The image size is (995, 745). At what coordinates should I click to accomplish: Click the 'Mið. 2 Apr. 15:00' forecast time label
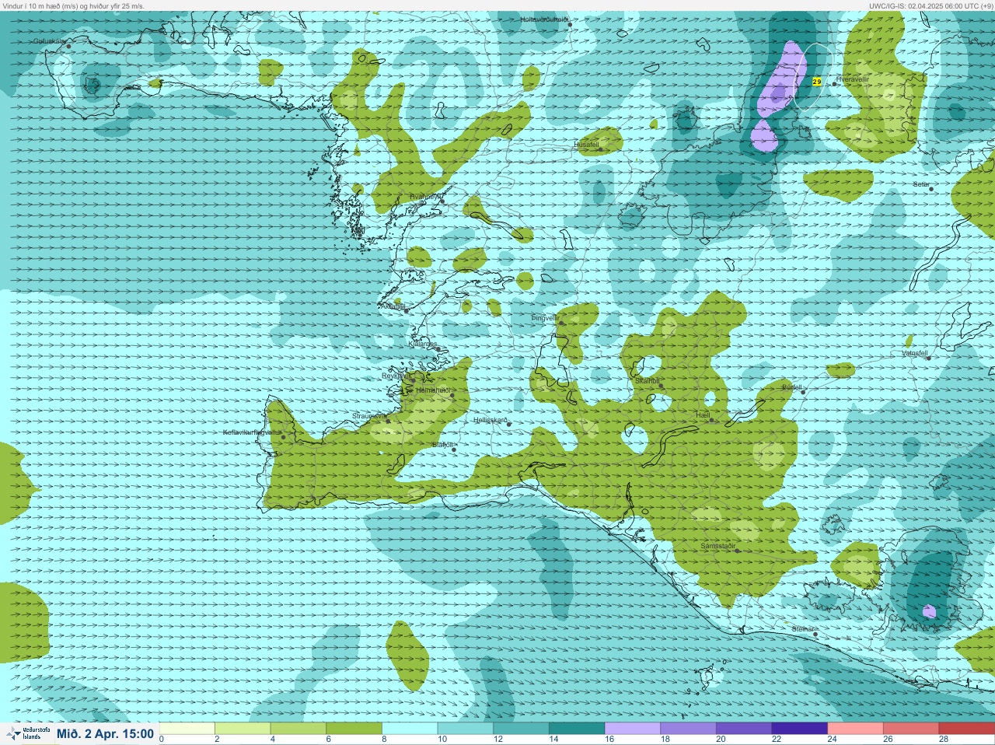coord(105,734)
